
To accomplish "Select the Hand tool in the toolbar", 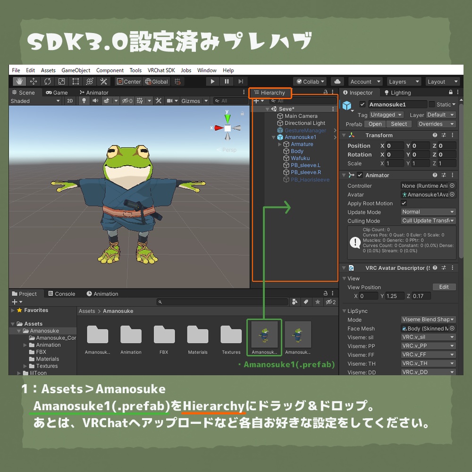I will pos(19,81).
